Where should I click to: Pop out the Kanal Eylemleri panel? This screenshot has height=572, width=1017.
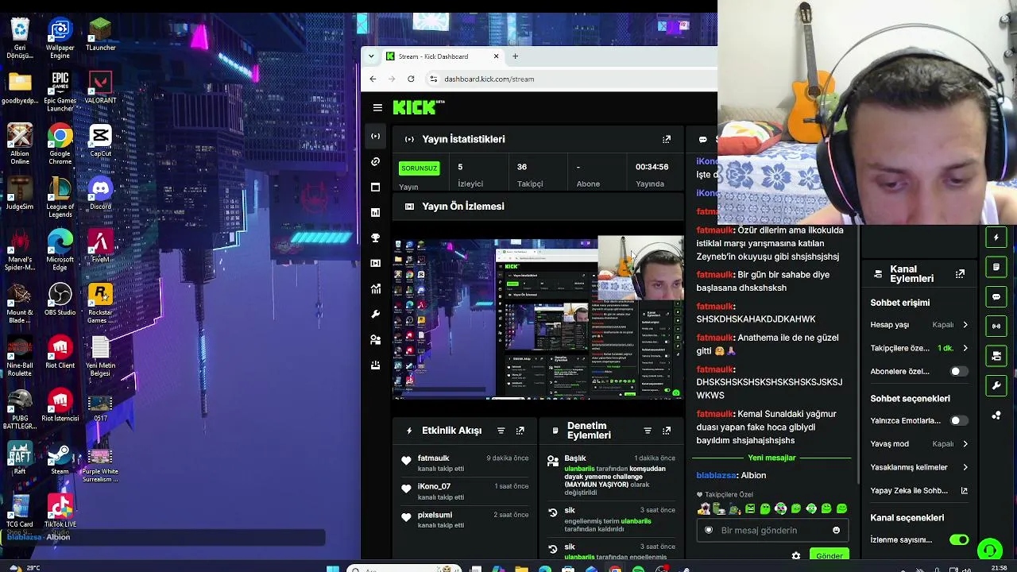point(960,274)
